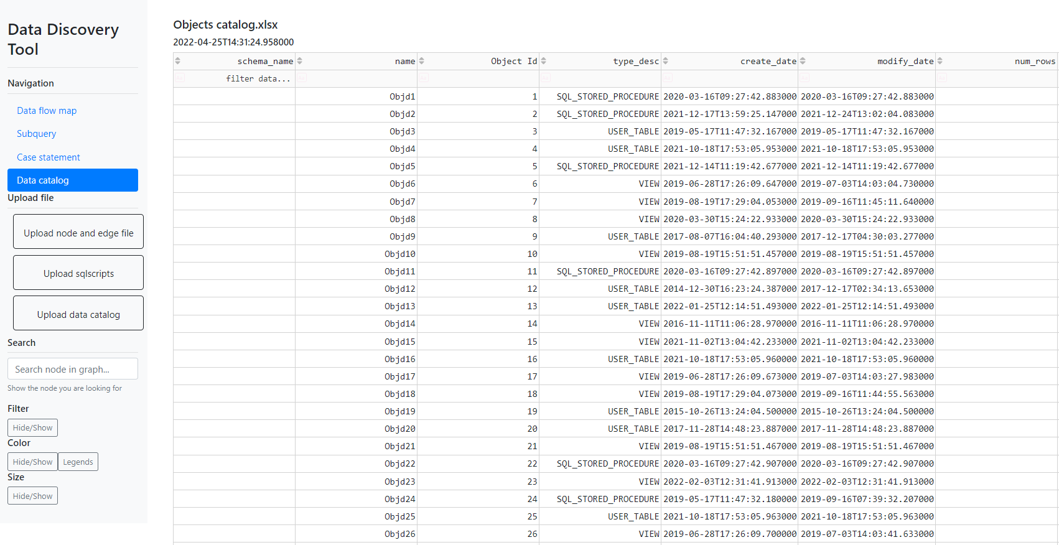Sort the modify_date column
Screen dimensions: 1059x545
tap(803, 61)
